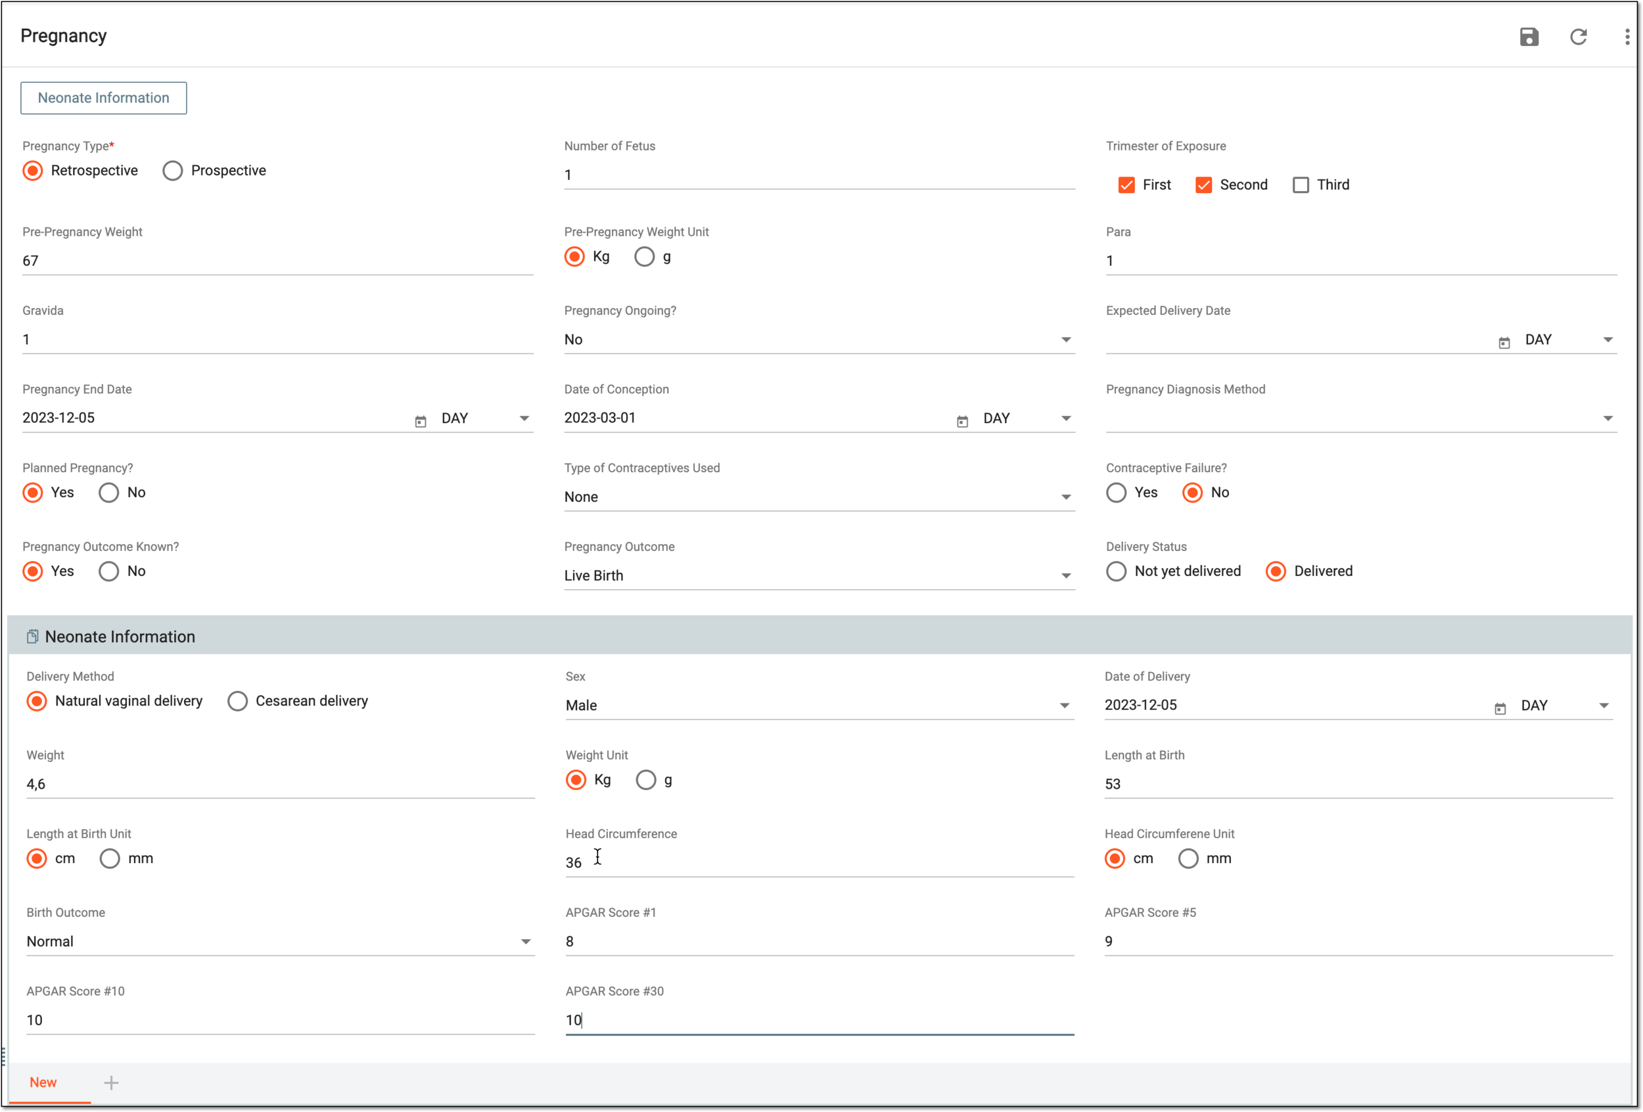
Task: Select the Prospective pregnancy type
Action: 172,171
